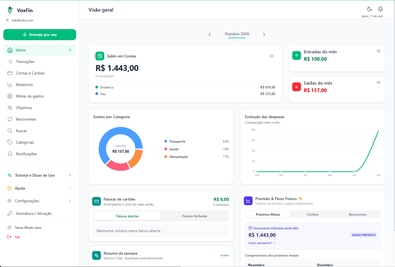Open notifications bell in header

coord(380,9)
